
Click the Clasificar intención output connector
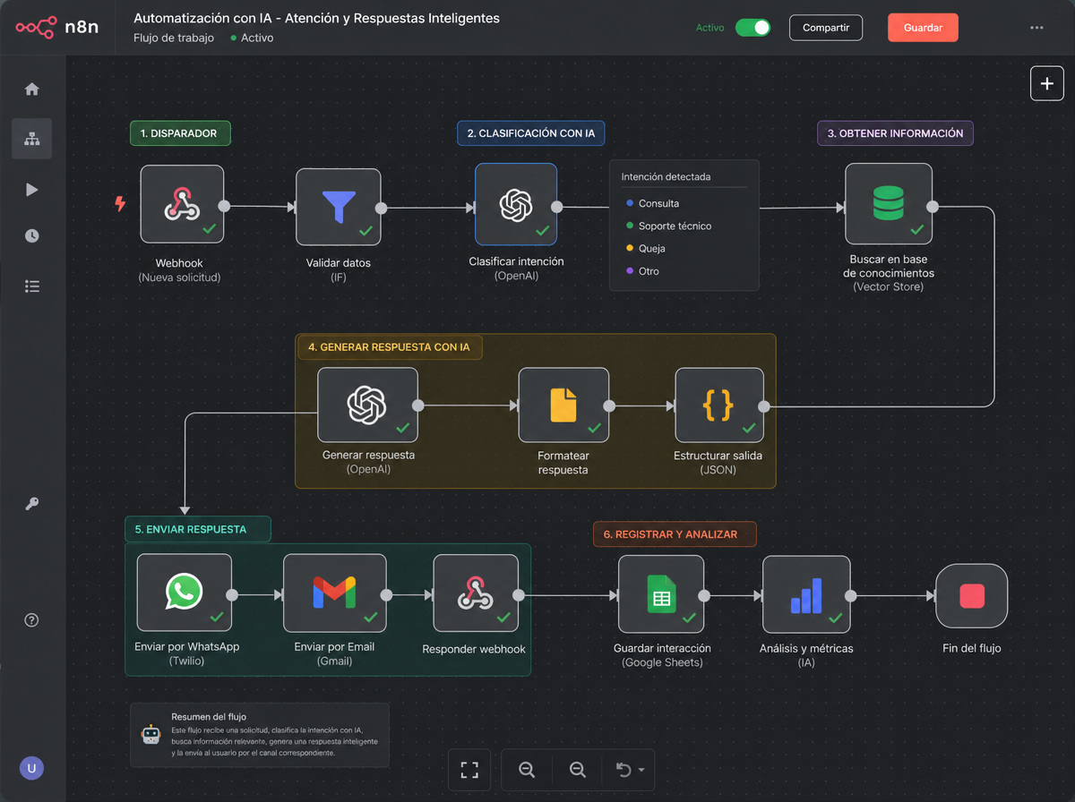click(556, 207)
